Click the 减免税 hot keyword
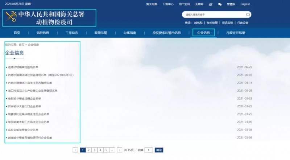This screenshot has height=160, width=290. pyautogui.click(x=198, y=22)
